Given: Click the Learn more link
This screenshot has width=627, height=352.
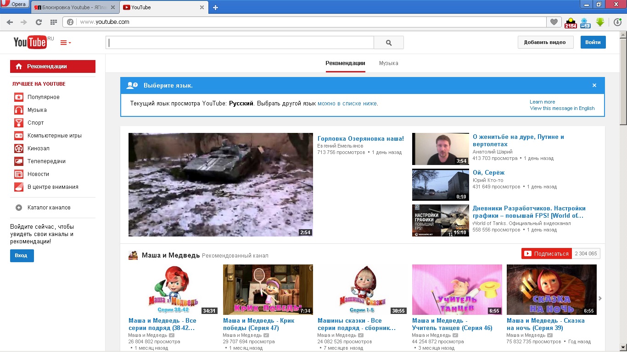Looking at the screenshot, I should tap(542, 102).
